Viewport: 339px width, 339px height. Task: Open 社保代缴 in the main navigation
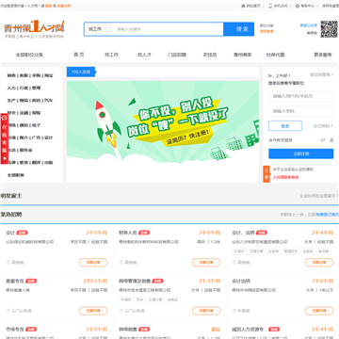[x=275, y=55]
